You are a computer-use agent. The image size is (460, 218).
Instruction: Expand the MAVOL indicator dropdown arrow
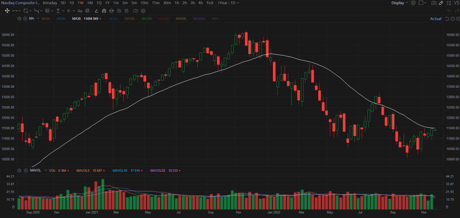point(45,170)
